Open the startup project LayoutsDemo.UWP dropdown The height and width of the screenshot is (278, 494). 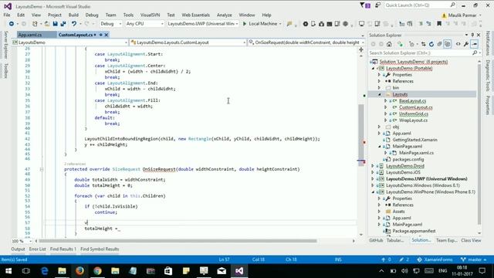[x=203, y=24]
